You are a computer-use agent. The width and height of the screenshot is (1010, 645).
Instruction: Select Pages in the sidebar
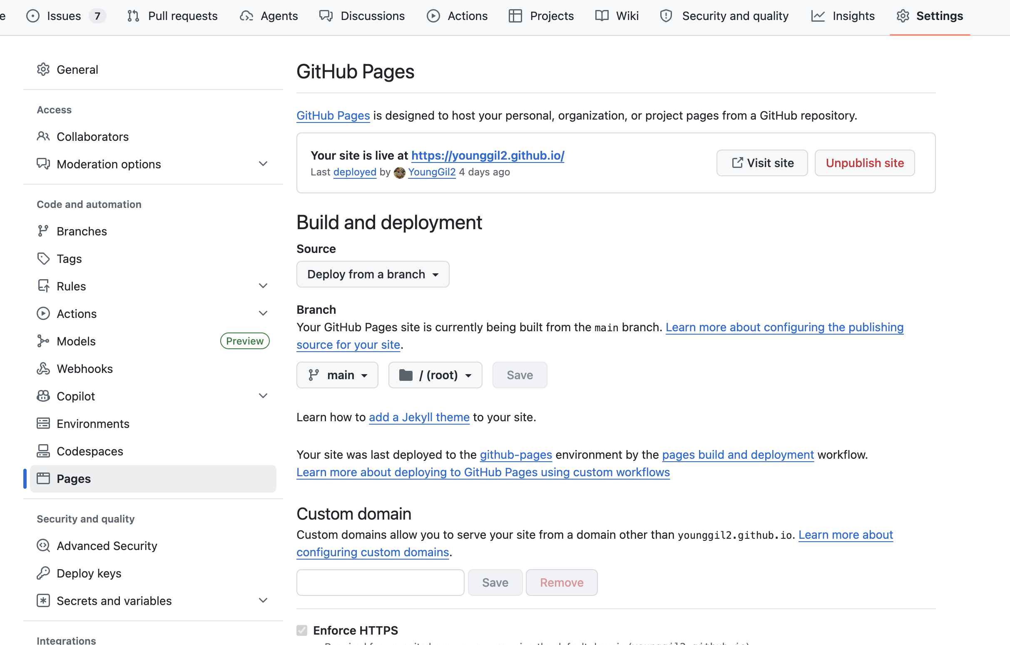click(153, 478)
